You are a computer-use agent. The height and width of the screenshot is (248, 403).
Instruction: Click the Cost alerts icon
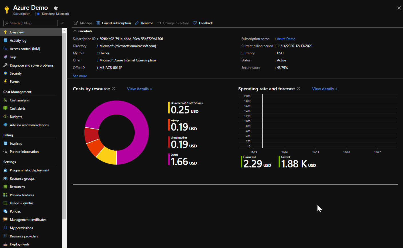click(x=5, y=108)
